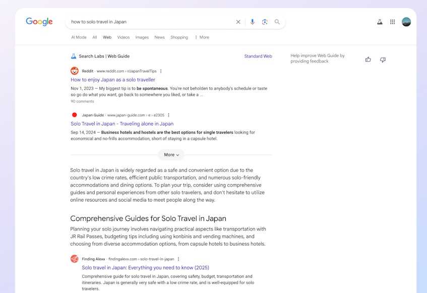The image size is (427, 293).
Task: Click the 'Help improve Web Guide by providing feedback' text
Action: (318, 58)
